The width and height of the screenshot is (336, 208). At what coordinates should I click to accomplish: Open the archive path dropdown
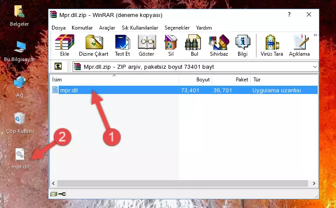(315, 67)
